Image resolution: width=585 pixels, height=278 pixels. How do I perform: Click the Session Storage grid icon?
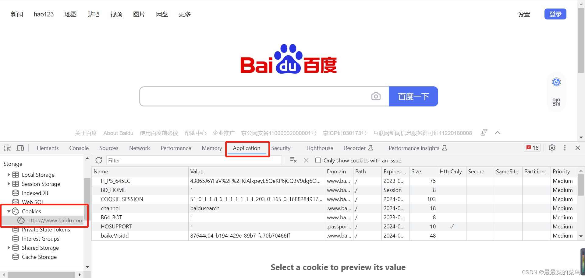click(16, 184)
